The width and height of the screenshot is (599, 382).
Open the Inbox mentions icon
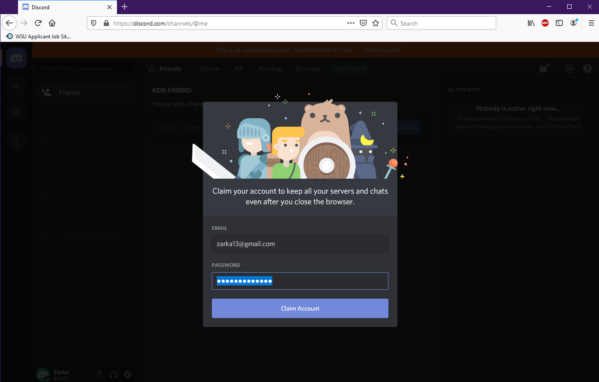(569, 68)
